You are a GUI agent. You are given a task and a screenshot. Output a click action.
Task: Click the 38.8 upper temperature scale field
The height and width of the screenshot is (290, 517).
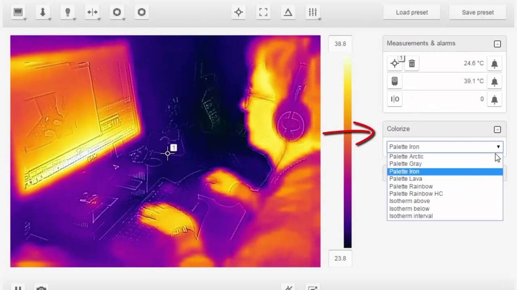[x=340, y=44]
